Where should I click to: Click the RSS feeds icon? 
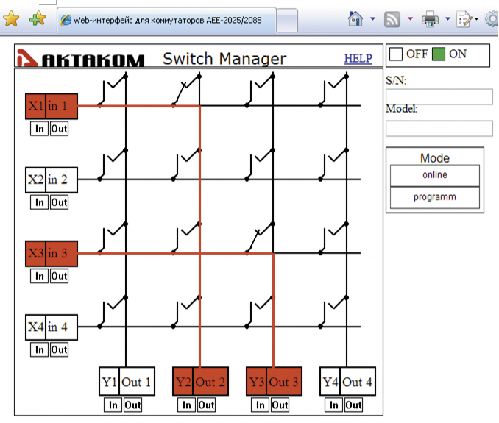pyautogui.click(x=393, y=19)
